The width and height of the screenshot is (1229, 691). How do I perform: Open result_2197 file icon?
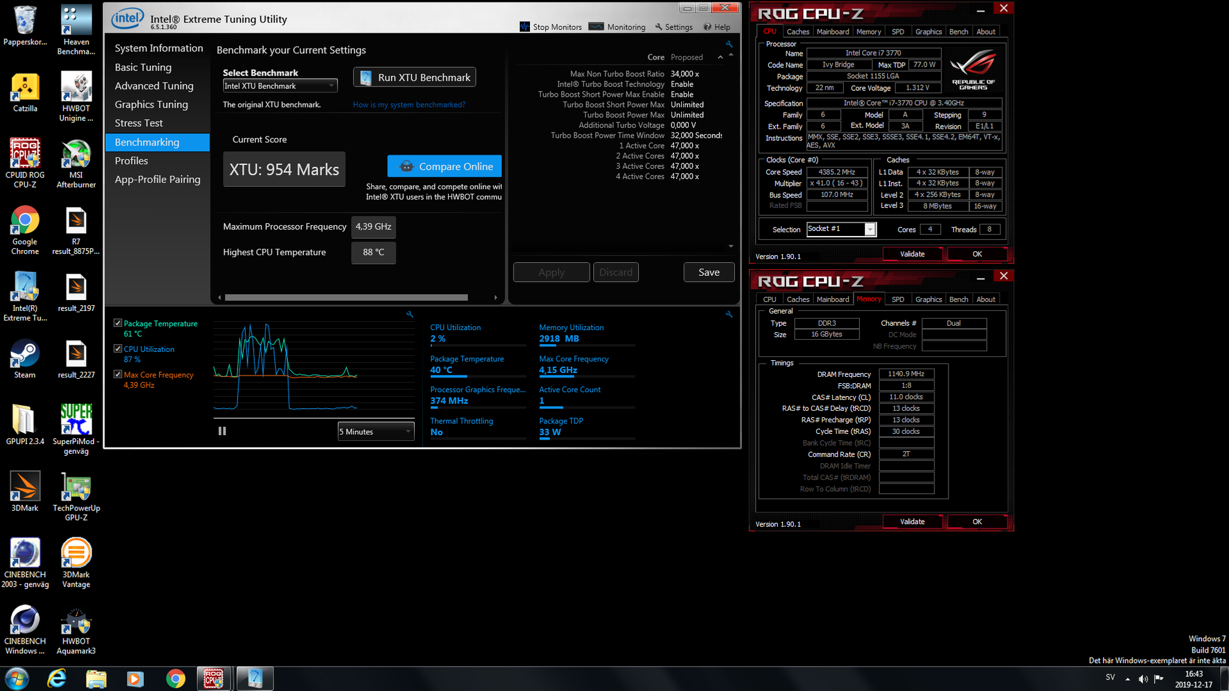coord(76,292)
